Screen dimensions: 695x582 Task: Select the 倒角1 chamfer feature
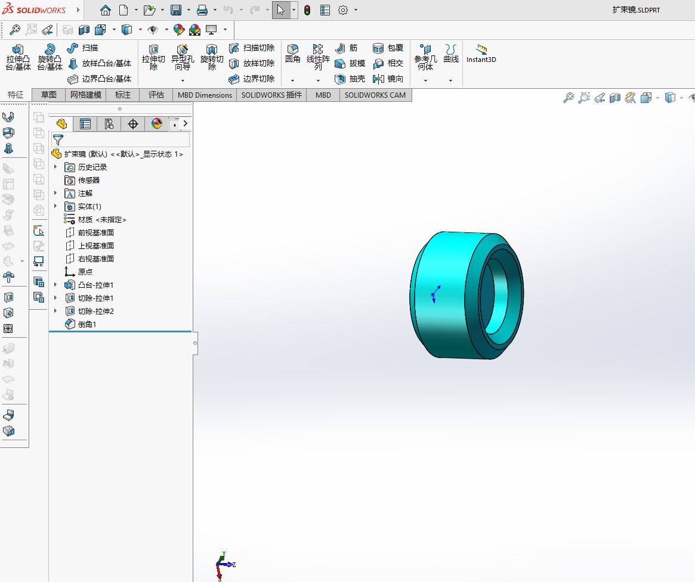81,324
